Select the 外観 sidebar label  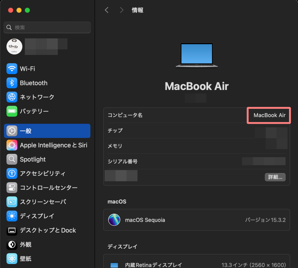(x=25, y=245)
